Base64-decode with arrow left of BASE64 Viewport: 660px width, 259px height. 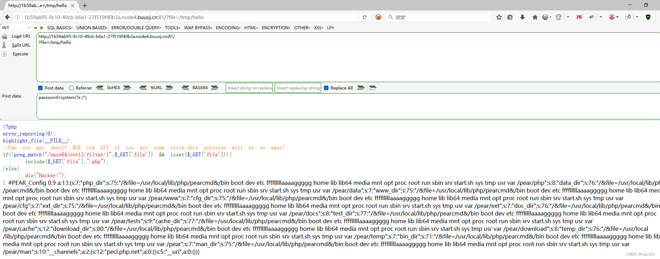click(185, 88)
